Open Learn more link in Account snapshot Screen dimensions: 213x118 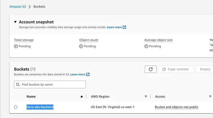(114, 27)
